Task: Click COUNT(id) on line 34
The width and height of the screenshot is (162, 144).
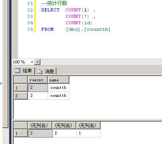Action: pyautogui.click(x=79, y=23)
